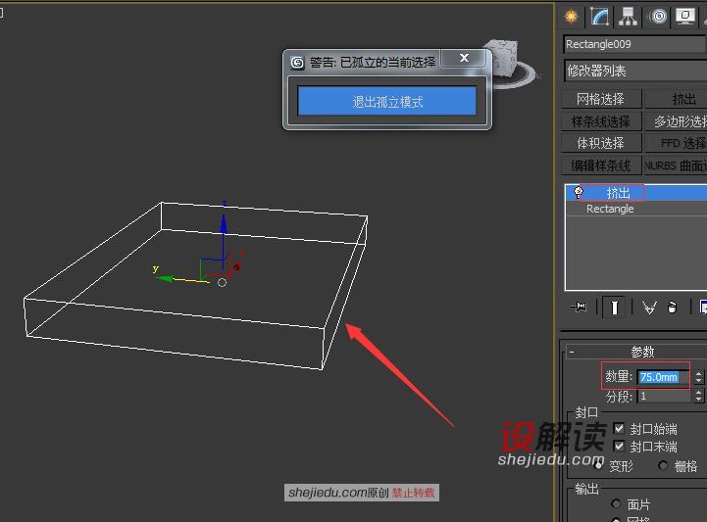Click the Remove Modifier trash icon
The image size is (707, 522).
coord(672,308)
